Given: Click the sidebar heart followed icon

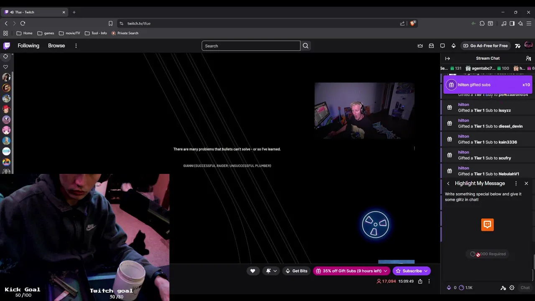Looking at the screenshot, I should coord(6,67).
